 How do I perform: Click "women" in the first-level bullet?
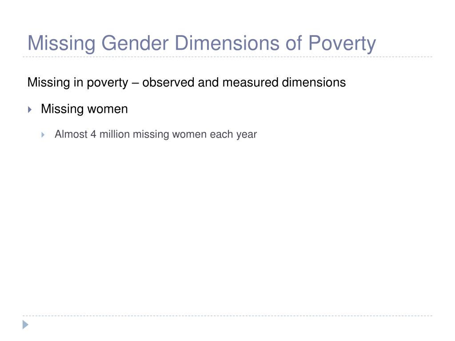[x=108, y=109]
